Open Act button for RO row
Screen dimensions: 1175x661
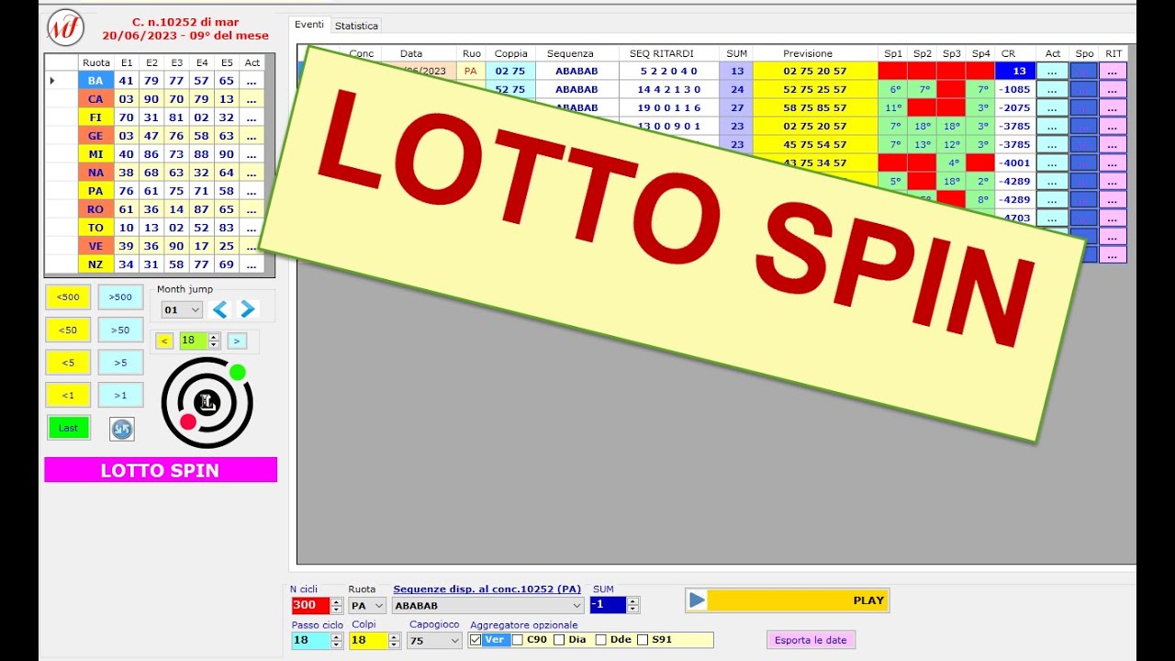[x=252, y=209]
